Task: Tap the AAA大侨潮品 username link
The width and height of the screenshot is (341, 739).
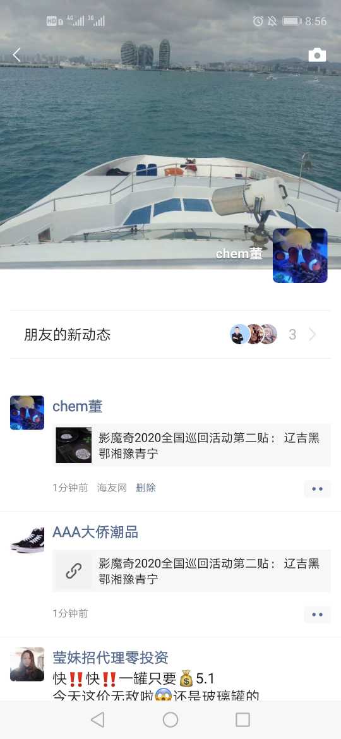Action: click(x=95, y=532)
